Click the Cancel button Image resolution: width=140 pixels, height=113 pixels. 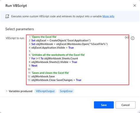[126, 105]
